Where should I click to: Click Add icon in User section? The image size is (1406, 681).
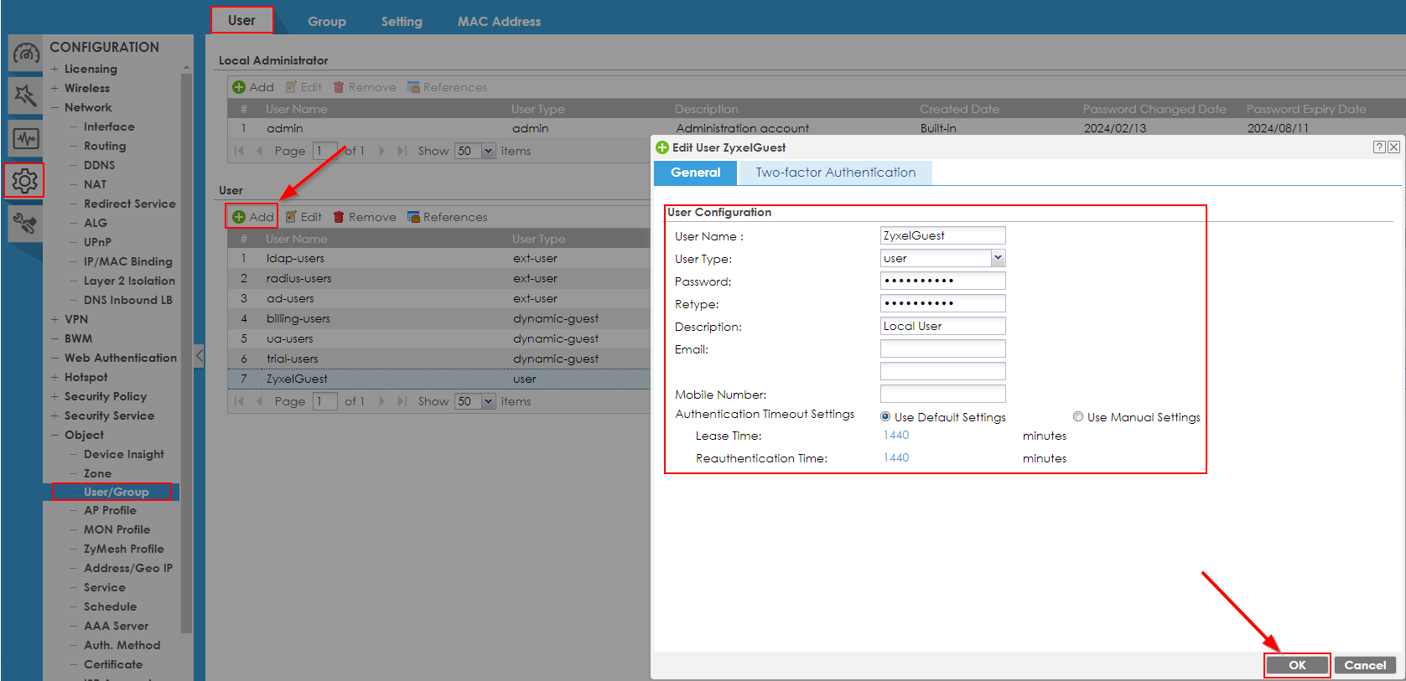click(239, 217)
